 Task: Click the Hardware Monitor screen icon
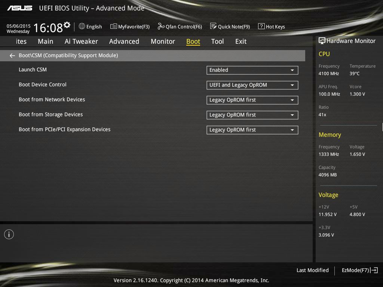322,41
